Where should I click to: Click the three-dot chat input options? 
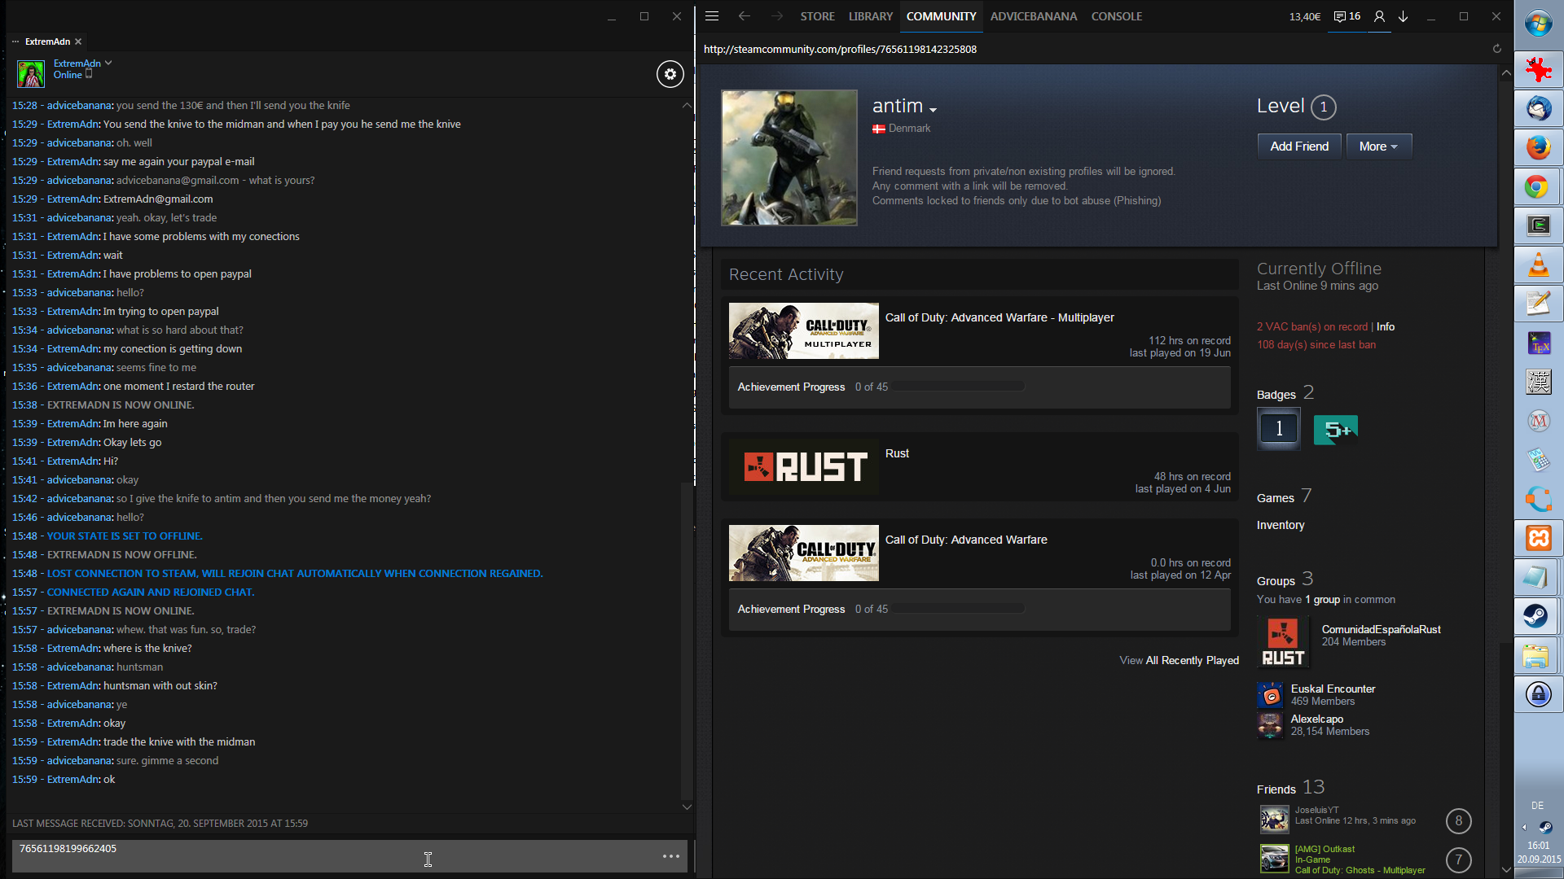pos(671,856)
